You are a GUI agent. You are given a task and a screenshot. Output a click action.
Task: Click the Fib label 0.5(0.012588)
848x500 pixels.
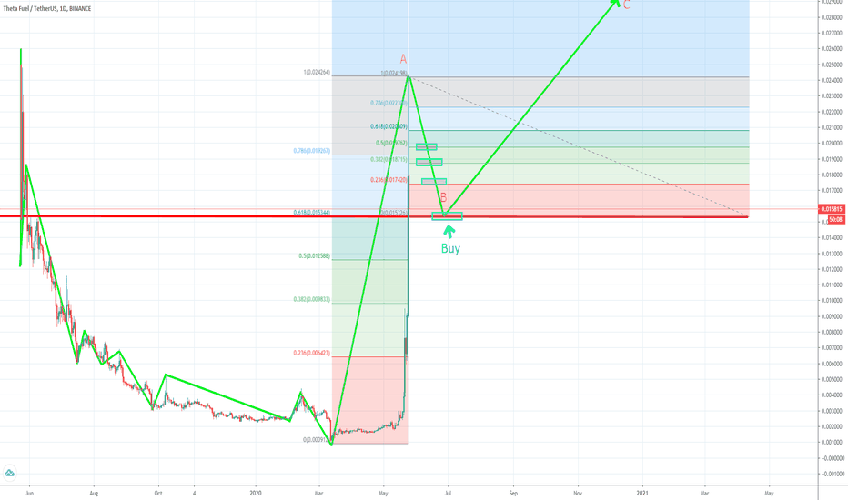[314, 256]
